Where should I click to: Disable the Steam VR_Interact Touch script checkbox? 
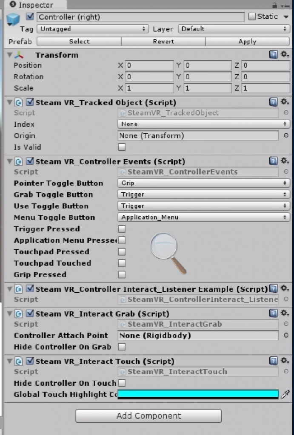click(30, 361)
